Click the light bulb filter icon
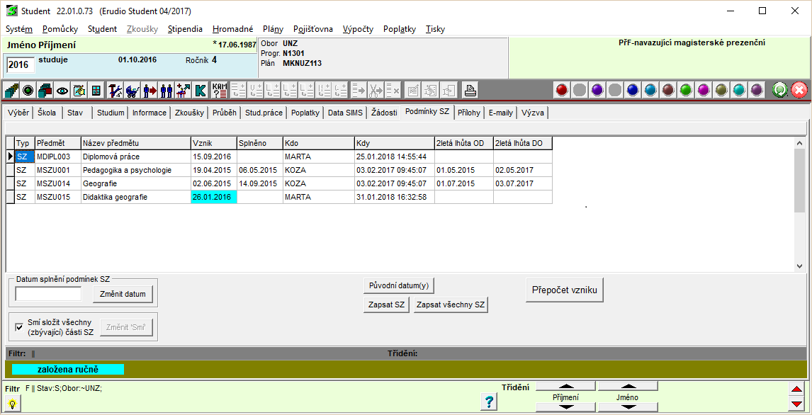 (x=12, y=403)
